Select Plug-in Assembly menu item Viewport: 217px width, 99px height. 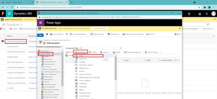[85, 74]
